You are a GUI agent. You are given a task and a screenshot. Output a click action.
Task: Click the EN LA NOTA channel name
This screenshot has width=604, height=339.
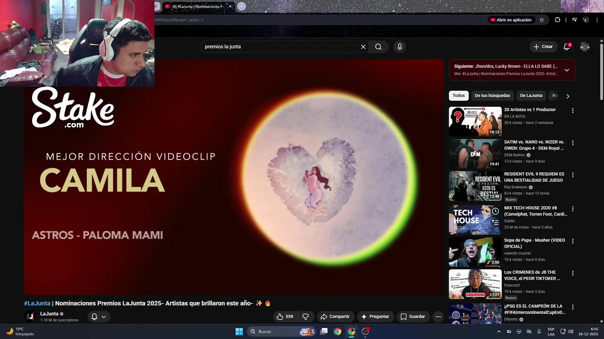tap(515, 116)
